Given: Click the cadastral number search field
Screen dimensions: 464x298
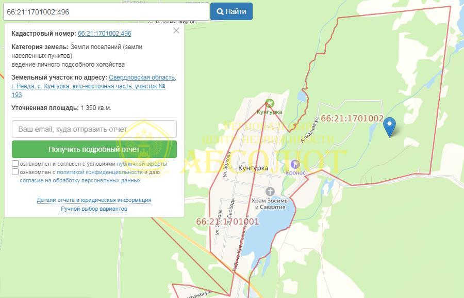Looking at the screenshot, I should 106,12.
